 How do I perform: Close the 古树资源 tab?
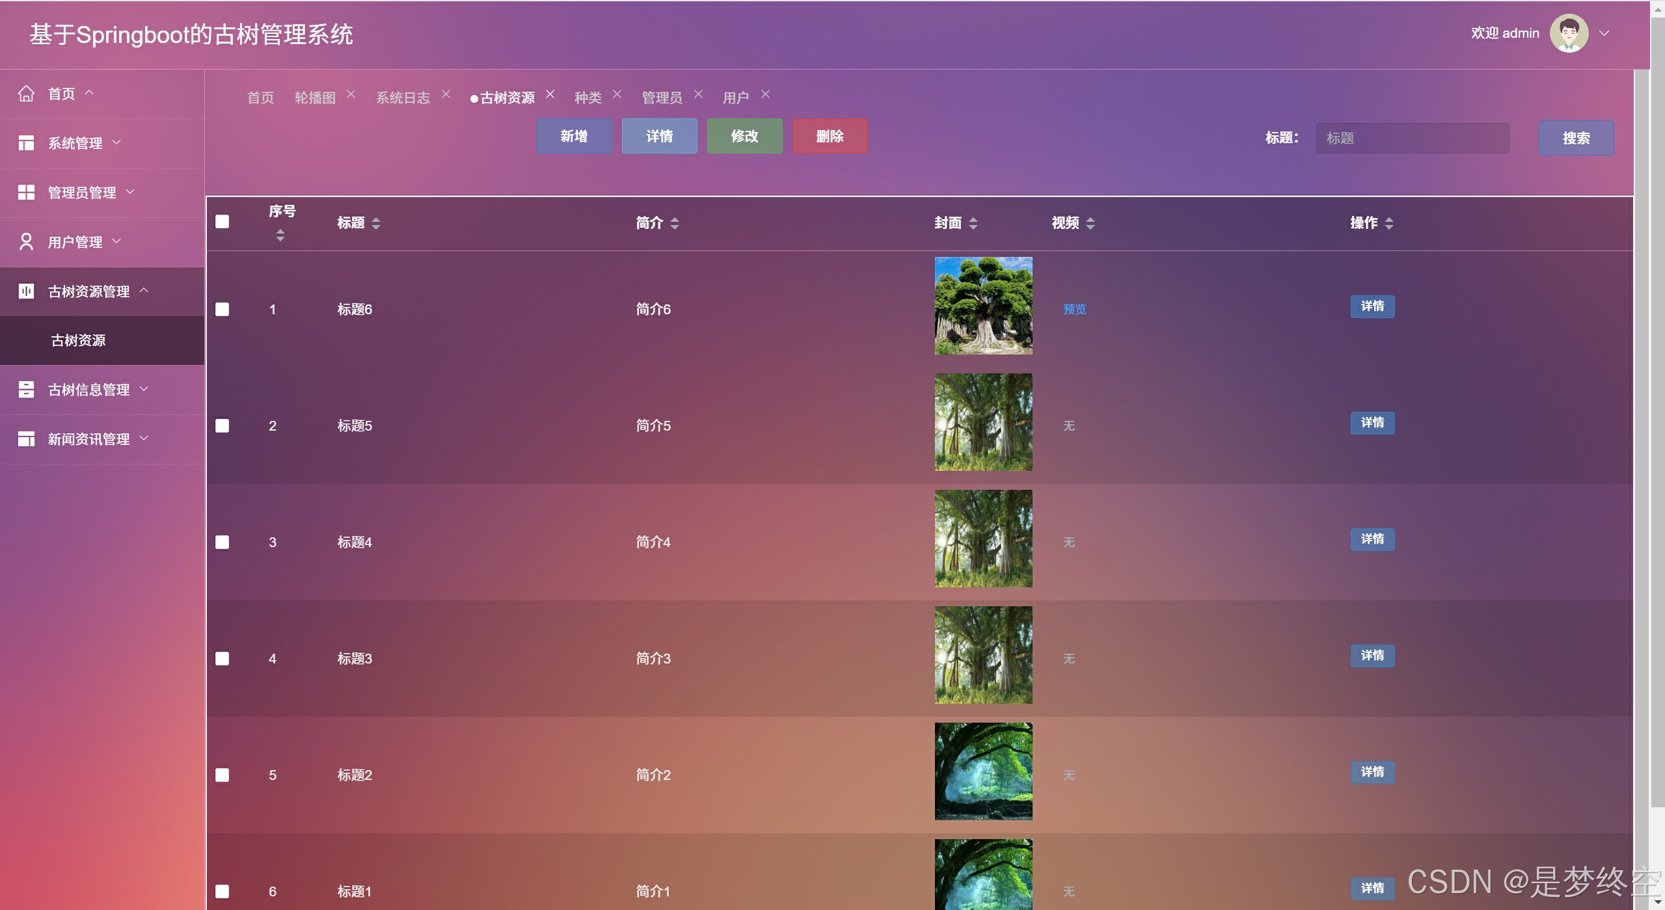click(x=550, y=94)
